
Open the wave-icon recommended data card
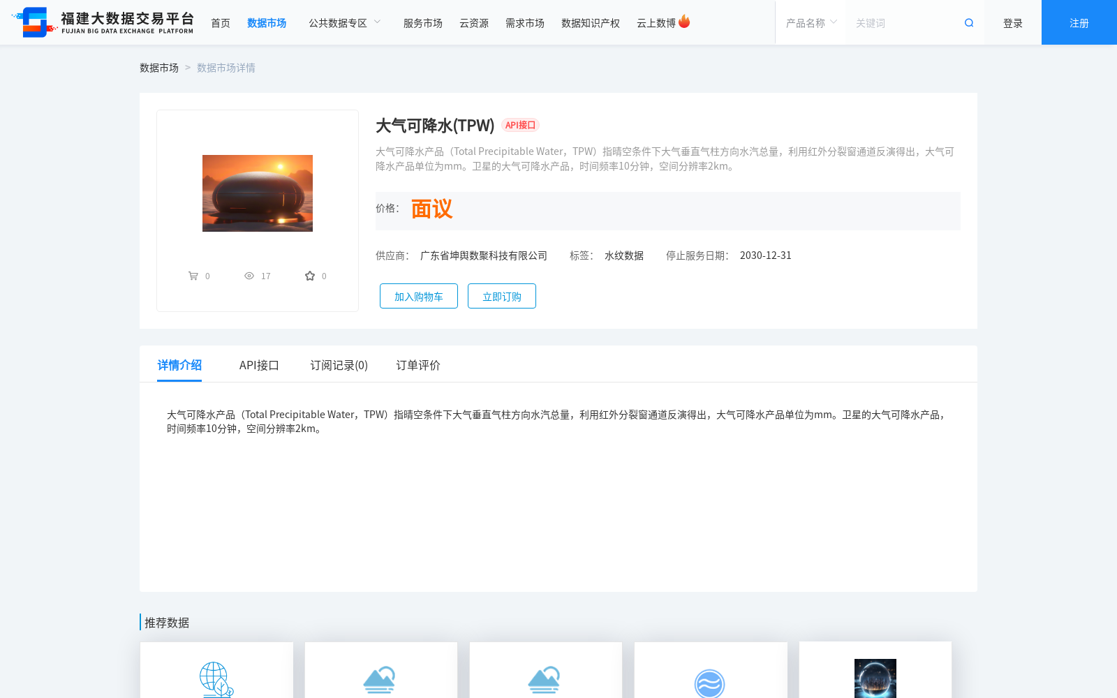point(711,670)
